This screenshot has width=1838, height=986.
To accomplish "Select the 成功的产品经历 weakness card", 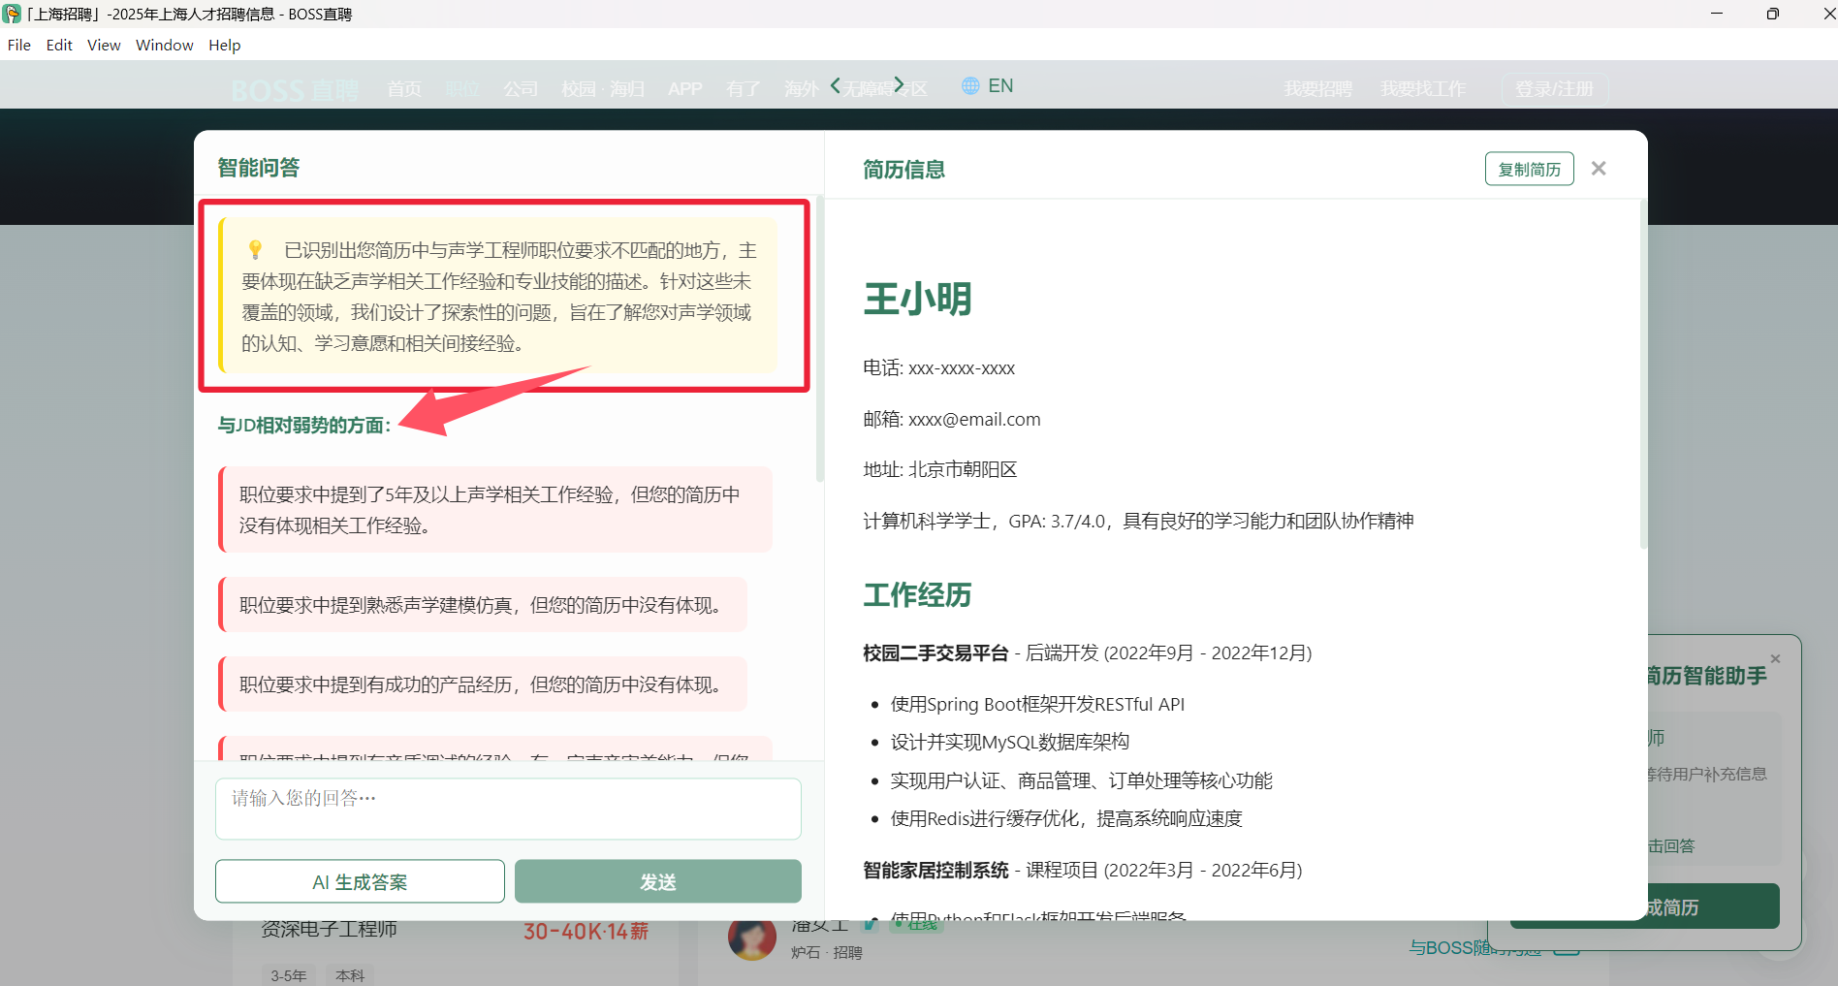I will tap(483, 684).
